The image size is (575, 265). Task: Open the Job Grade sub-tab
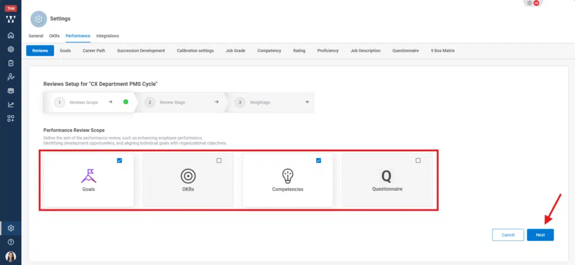point(235,50)
